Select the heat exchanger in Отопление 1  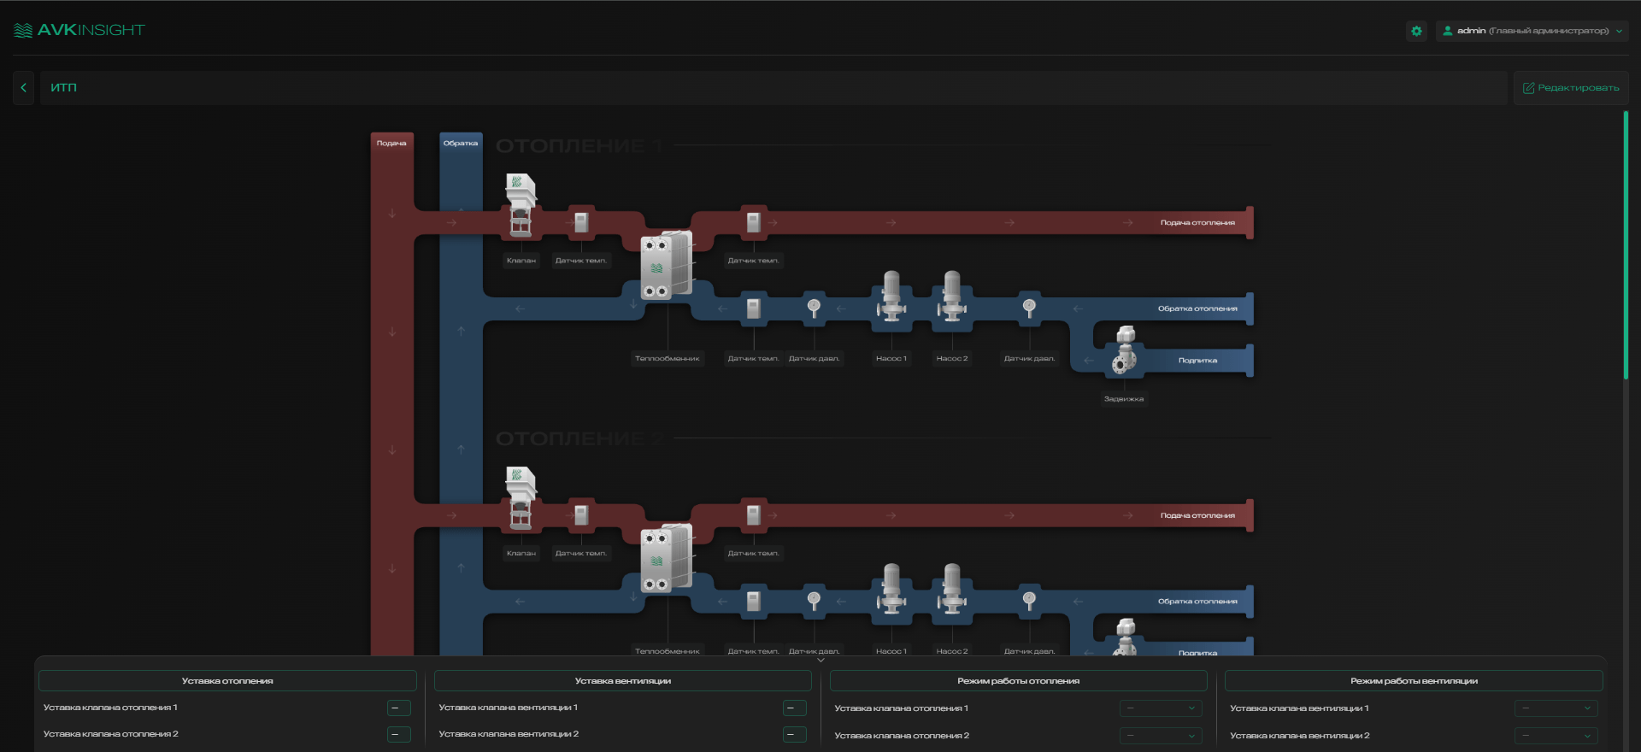point(668,265)
